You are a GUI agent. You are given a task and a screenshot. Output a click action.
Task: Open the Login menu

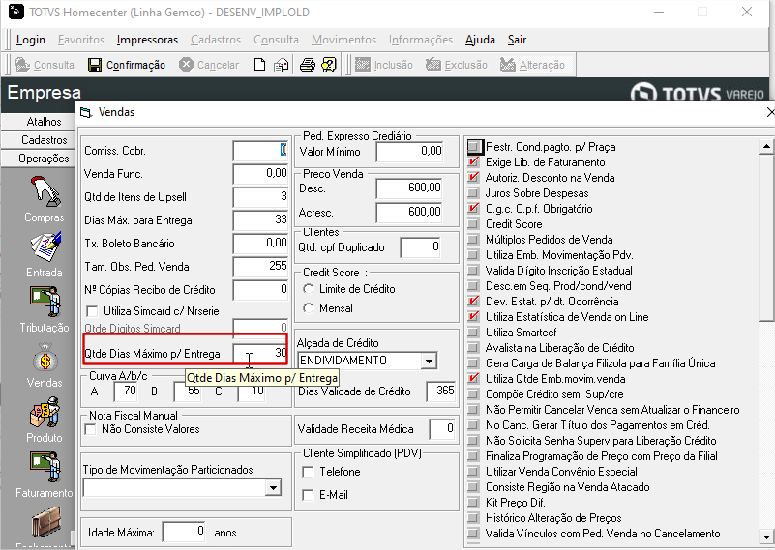tap(31, 40)
